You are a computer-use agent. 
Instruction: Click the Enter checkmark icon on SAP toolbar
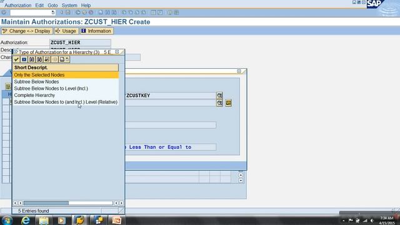pyautogui.click(x=4, y=12)
